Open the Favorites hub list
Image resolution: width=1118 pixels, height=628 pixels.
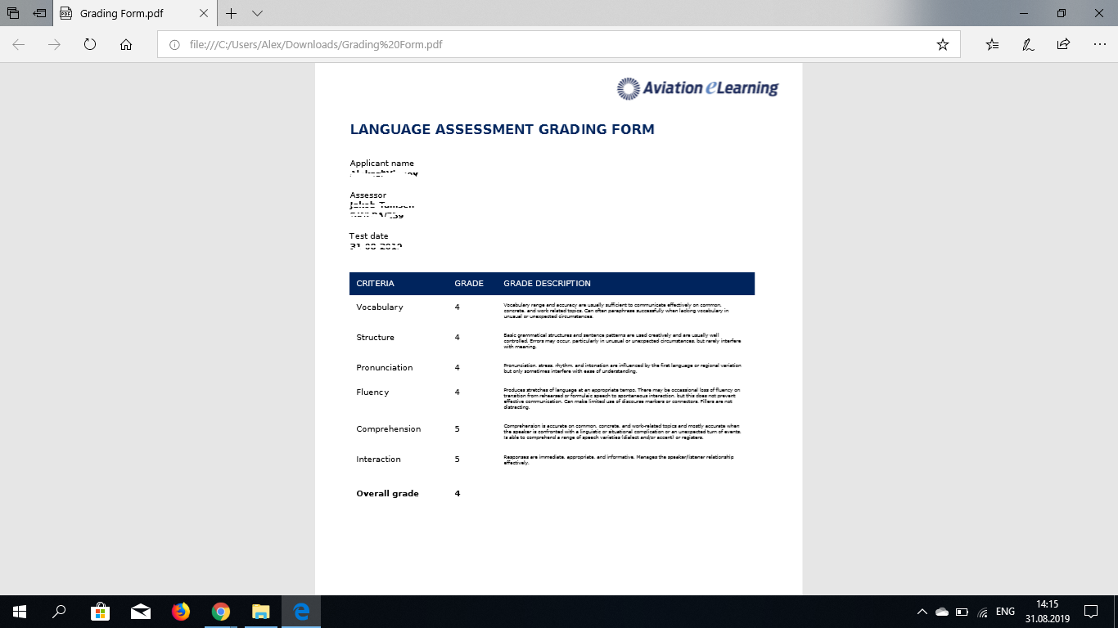tap(992, 45)
